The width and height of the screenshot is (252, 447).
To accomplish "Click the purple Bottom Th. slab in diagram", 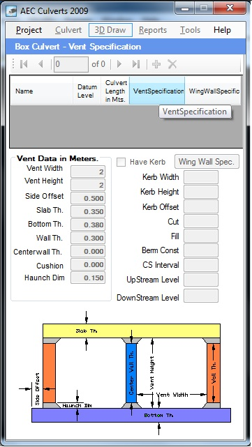I will pos(131,415).
